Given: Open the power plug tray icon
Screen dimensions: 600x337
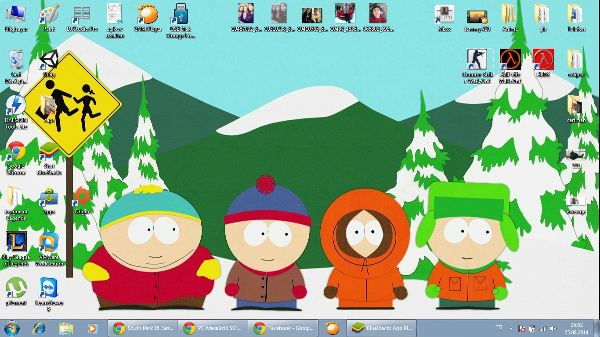Looking at the screenshot, I should [x=532, y=328].
